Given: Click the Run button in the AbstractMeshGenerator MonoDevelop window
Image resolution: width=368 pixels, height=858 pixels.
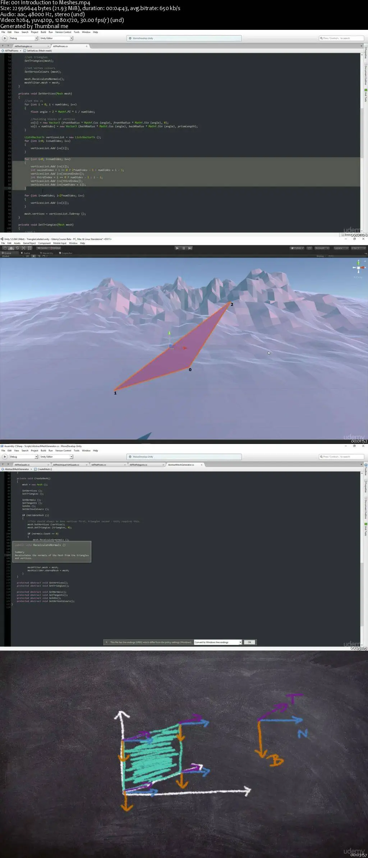Looking at the screenshot, I should (x=5, y=456).
